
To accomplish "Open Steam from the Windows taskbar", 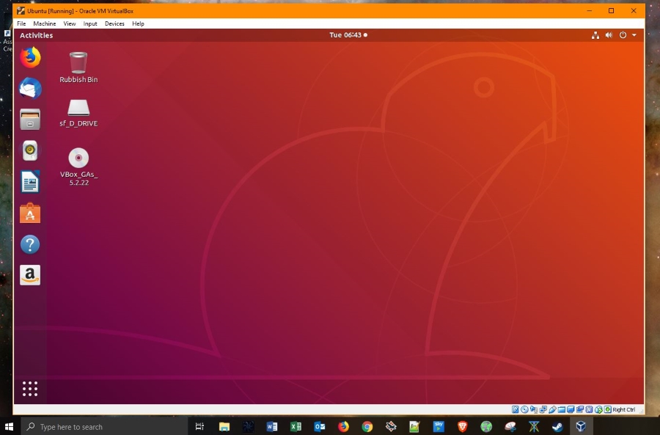I will click(x=558, y=427).
